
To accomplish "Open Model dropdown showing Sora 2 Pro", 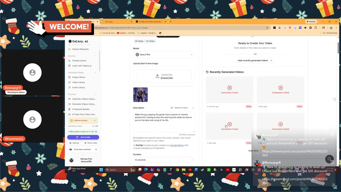I will pyautogui.click(x=164, y=54).
